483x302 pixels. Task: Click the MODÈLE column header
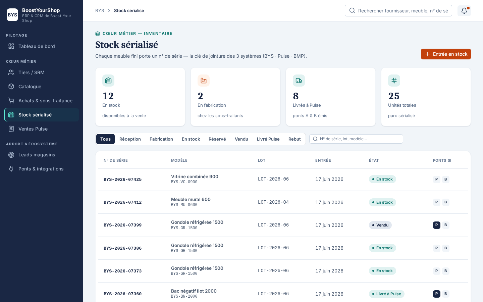pyautogui.click(x=179, y=160)
